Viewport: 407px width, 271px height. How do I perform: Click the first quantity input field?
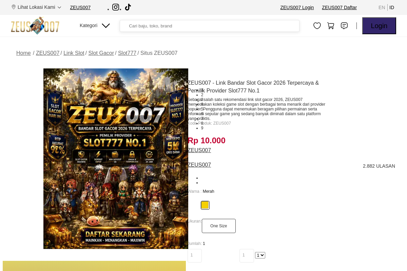click(195, 256)
